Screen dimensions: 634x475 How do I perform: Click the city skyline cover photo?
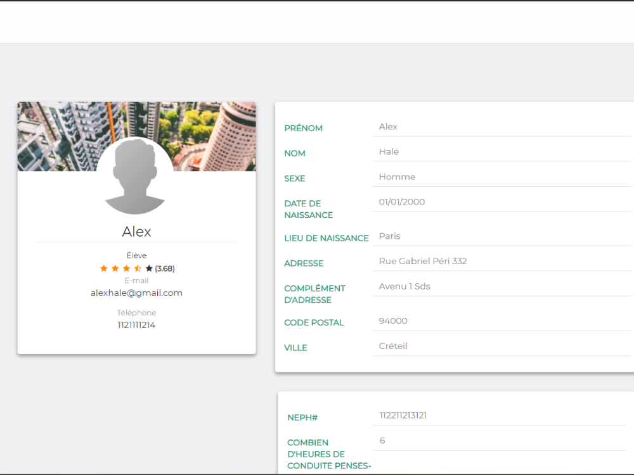click(x=137, y=136)
